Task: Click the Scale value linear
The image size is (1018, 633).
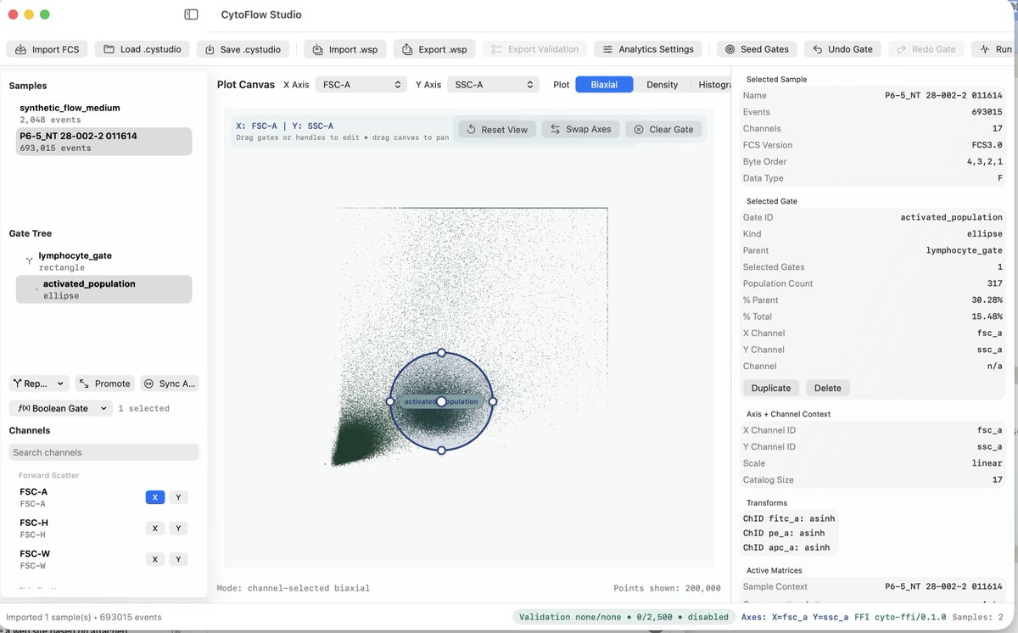Action: (x=987, y=463)
